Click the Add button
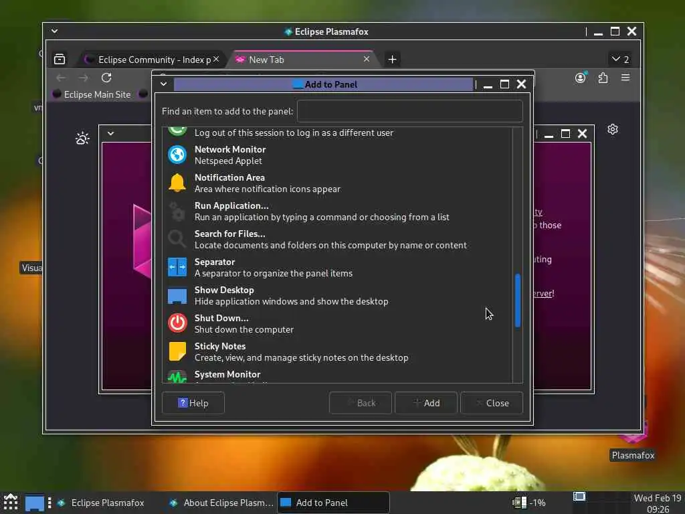The height and width of the screenshot is (514, 685). coord(426,402)
